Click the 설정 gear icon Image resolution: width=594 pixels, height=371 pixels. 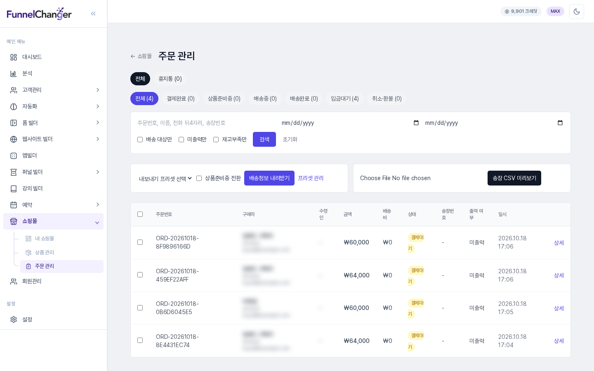[14, 319]
